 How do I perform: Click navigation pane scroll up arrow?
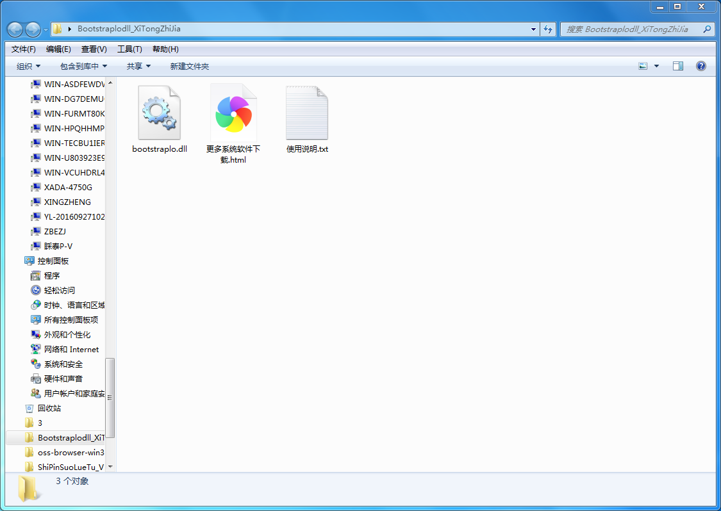pos(110,83)
